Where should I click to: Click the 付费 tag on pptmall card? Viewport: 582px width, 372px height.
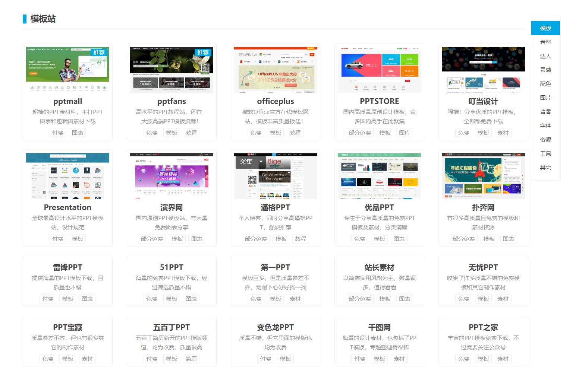coord(58,133)
